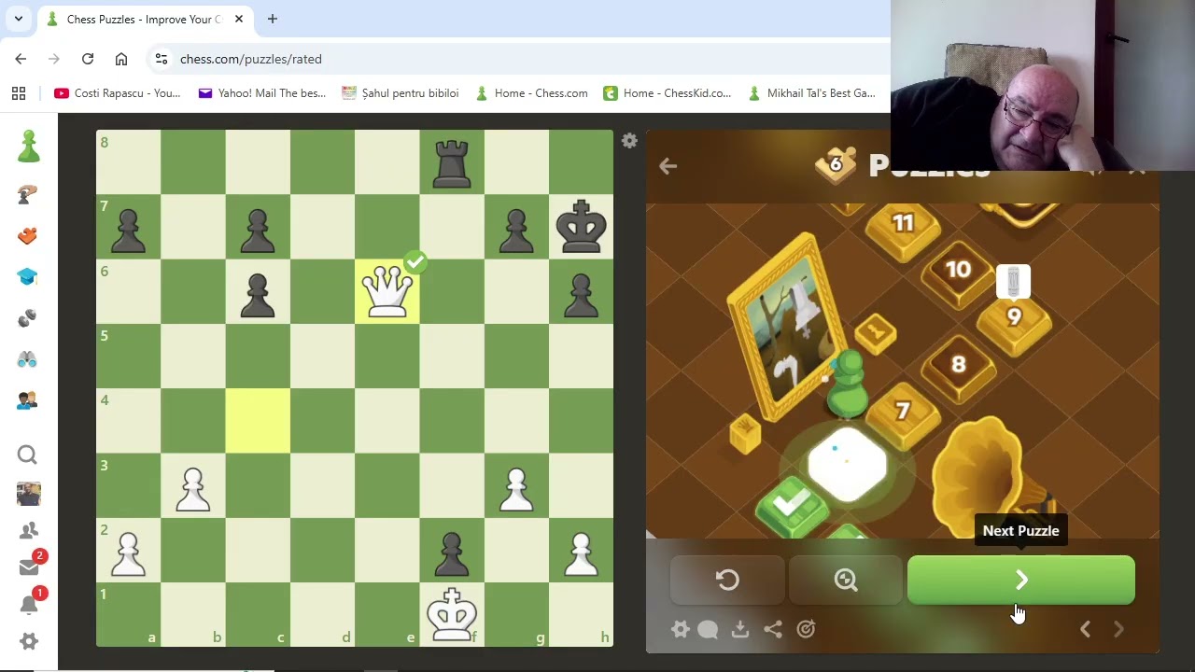Go to next move with right chevron
Image resolution: width=1195 pixels, height=672 pixels.
1118,629
